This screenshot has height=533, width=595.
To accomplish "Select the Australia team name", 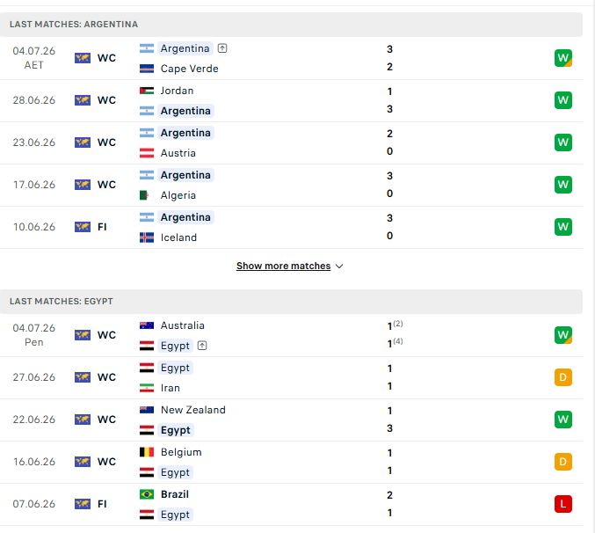I will (183, 325).
